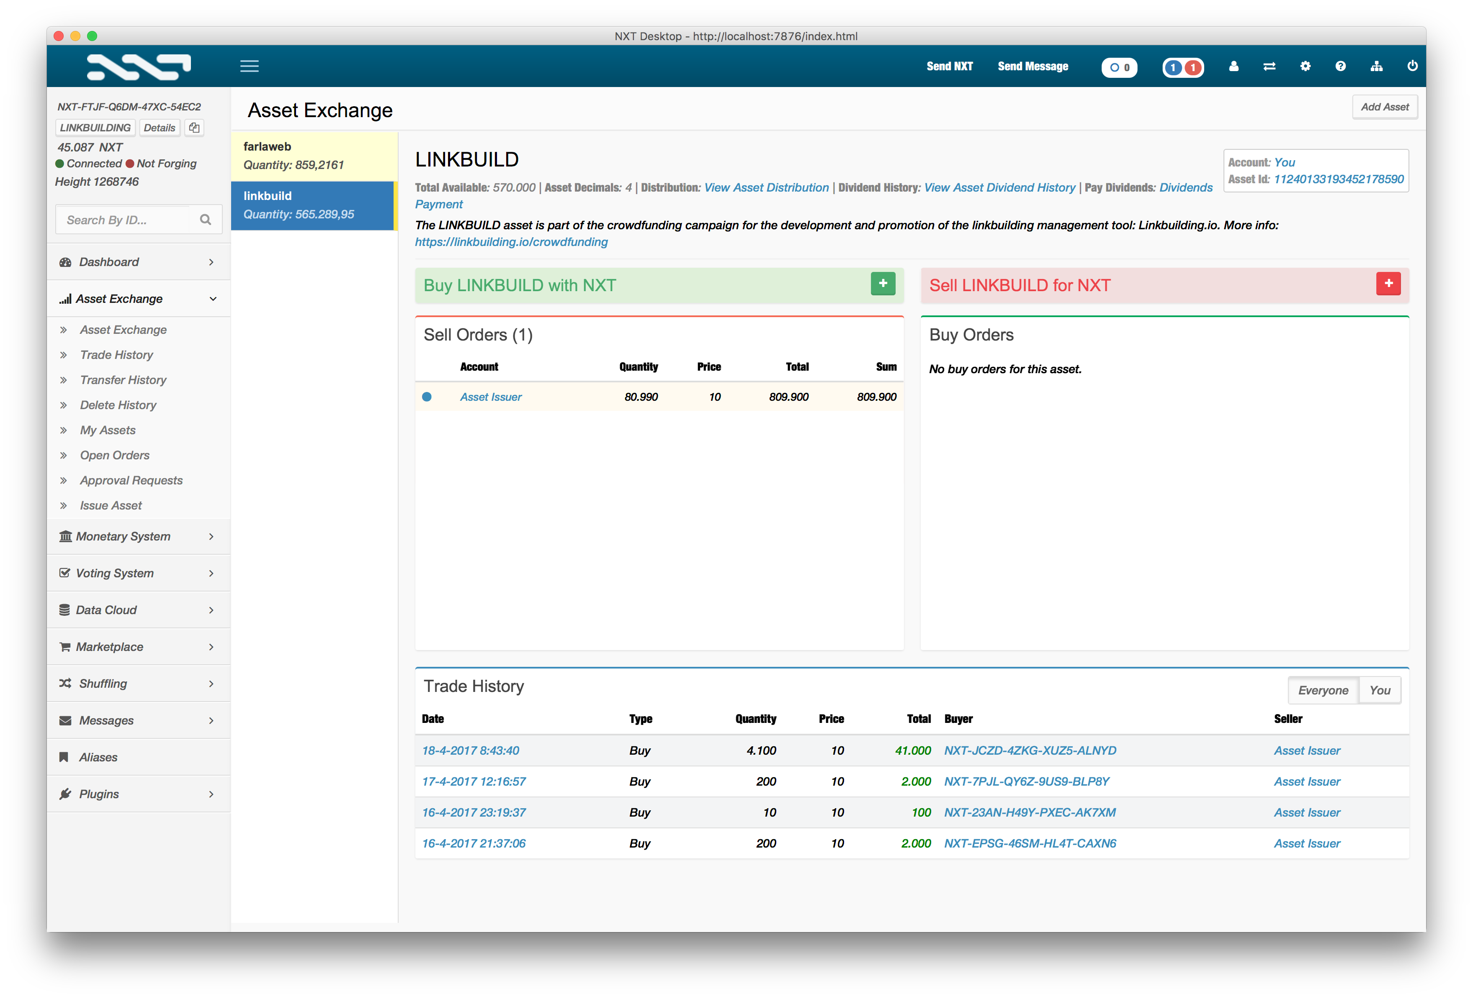Click the Shuffling crossed arrows icon
This screenshot has height=999, width=1473.
coord(65,683)
